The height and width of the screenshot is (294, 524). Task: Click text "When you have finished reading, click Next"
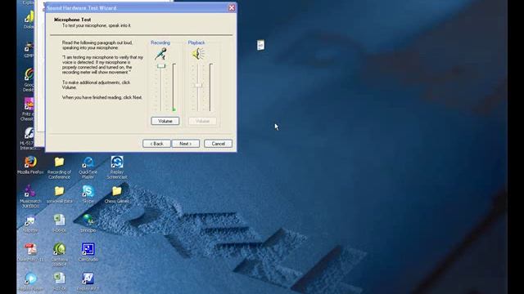(102, 97)
